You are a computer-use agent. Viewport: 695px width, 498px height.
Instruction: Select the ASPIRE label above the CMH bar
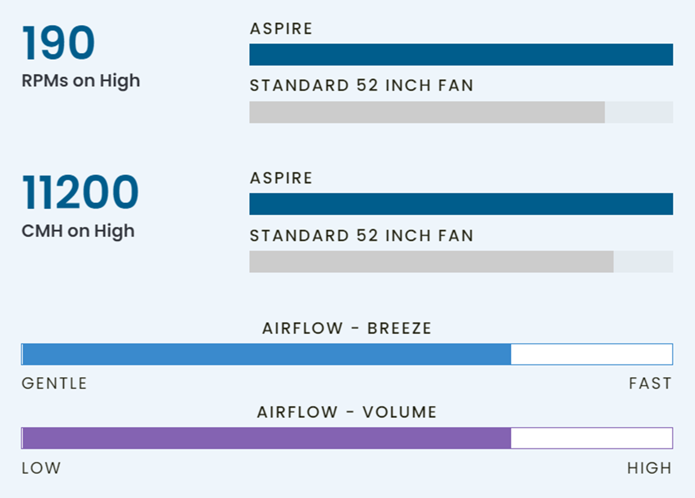pyautogui.click(x=281, y=178)
